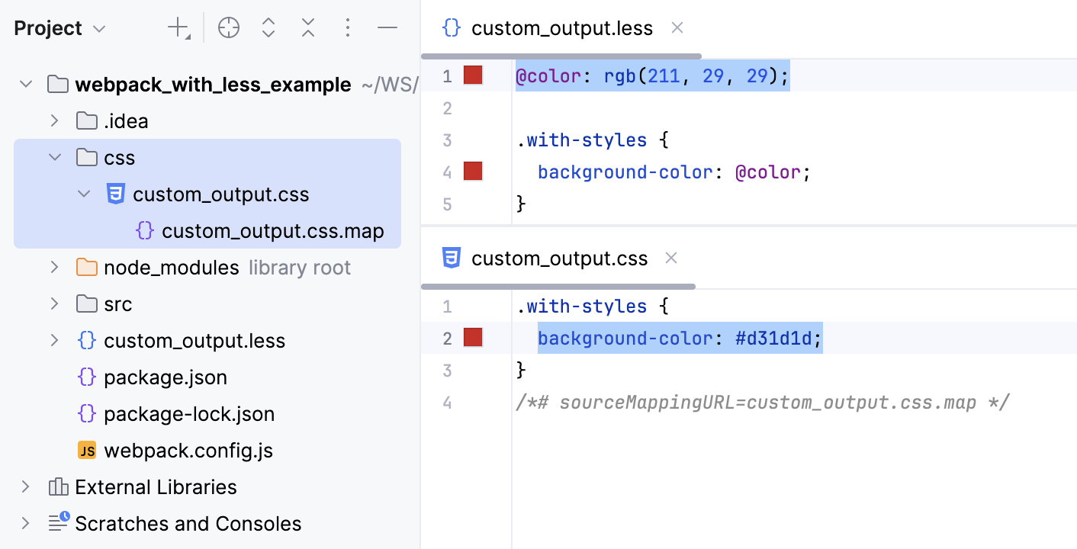The width and height of the screenshot is (1077, 549).
Task: Click the JS icon beside webpack.config.js
Action: point(87,450)
